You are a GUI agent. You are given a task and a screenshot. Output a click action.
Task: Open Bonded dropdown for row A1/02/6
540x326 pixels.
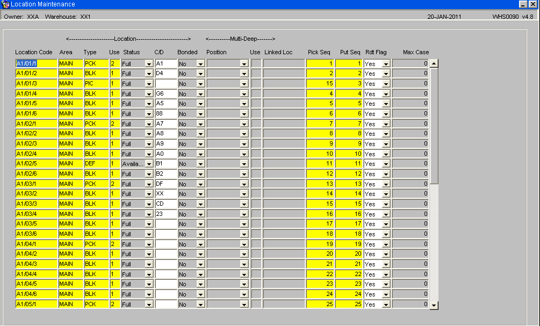[x=200, y=174]
